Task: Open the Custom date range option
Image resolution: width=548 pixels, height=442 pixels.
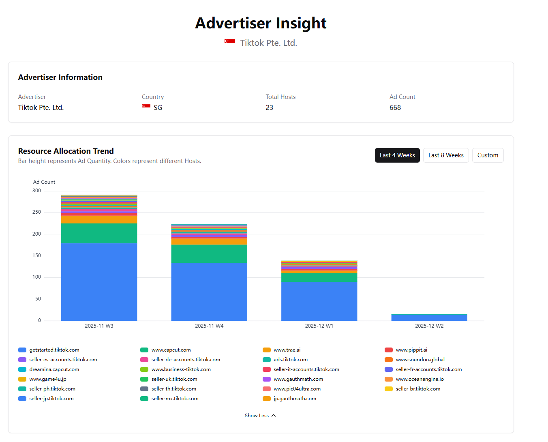Action: 488,155
